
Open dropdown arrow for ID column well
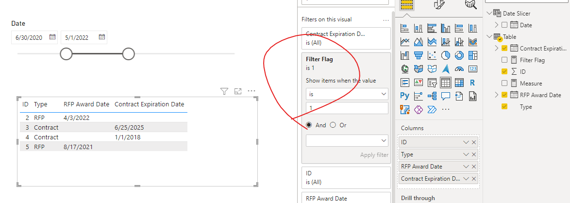[x=466, y=142]
